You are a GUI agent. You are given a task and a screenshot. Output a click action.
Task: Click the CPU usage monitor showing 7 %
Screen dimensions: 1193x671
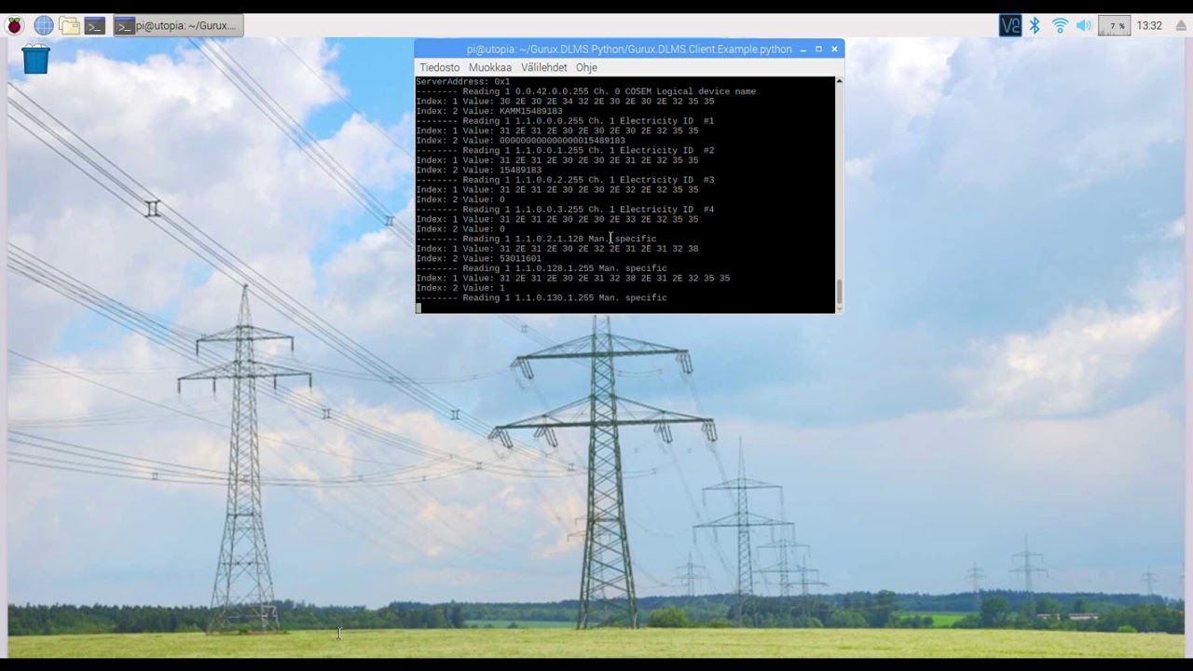[x=1115, y=25]
